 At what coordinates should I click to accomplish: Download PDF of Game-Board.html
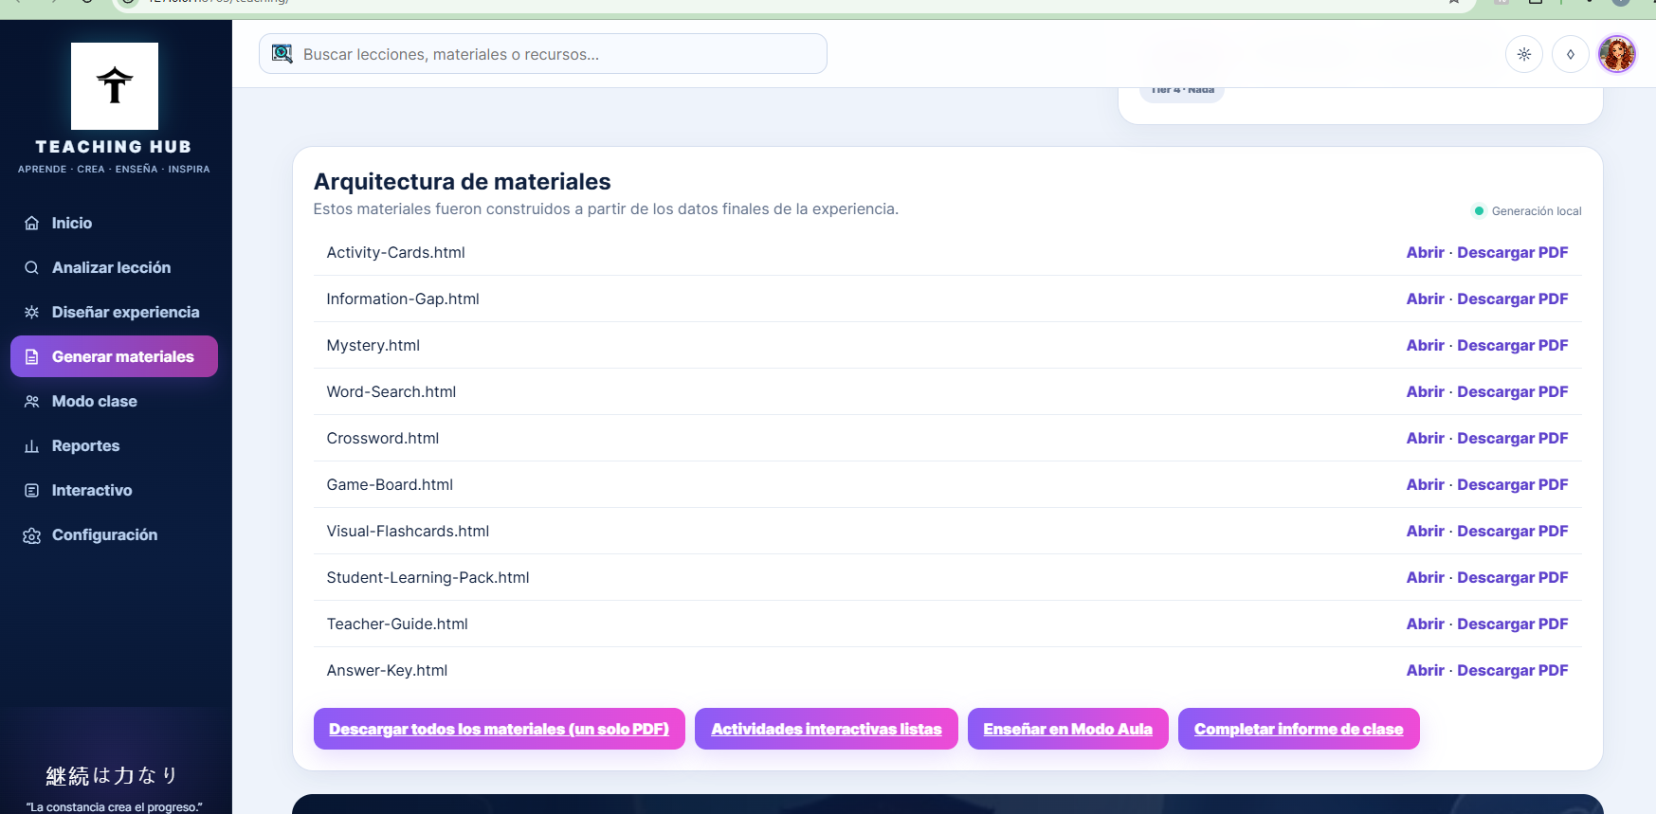(x=1513, y=484)
